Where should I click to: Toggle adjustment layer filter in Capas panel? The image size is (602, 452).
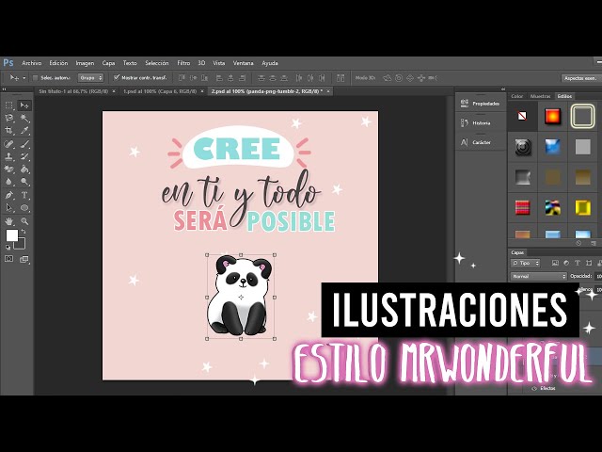(x=566, y=264)
